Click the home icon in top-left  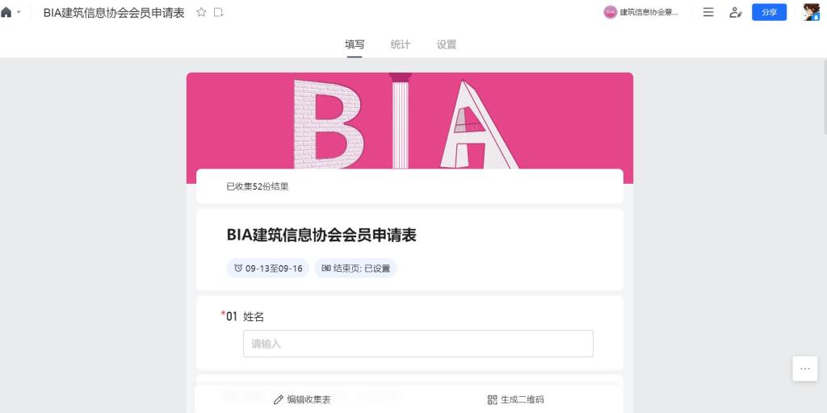6,13
